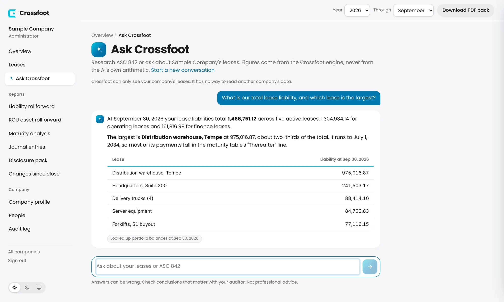Viewport: 504px width, 302px height.
Task: Click the Liability at Sep 30, 2026 header
Action: [x=344, y=159]
